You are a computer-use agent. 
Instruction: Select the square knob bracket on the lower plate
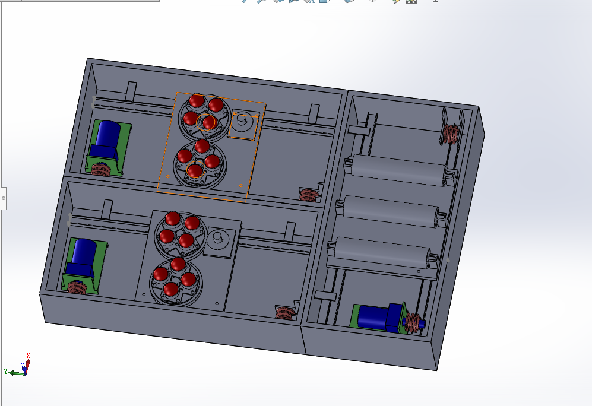click(219, 242)
